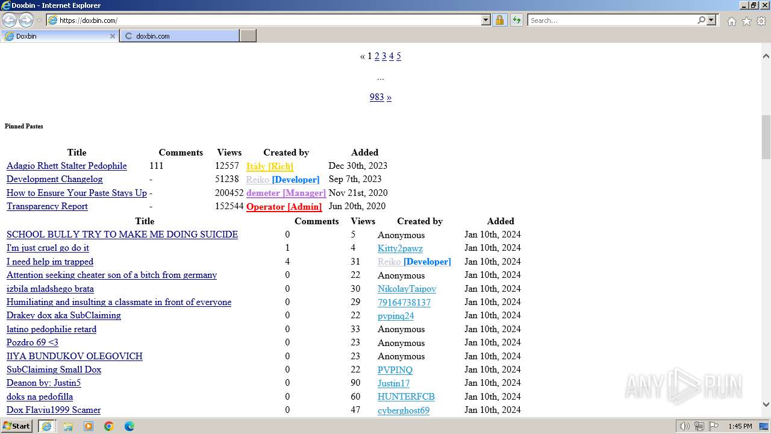Close the Doxbin tab
Image resolution: width=771 pixels, height=434 pixels.
(112, 36)
